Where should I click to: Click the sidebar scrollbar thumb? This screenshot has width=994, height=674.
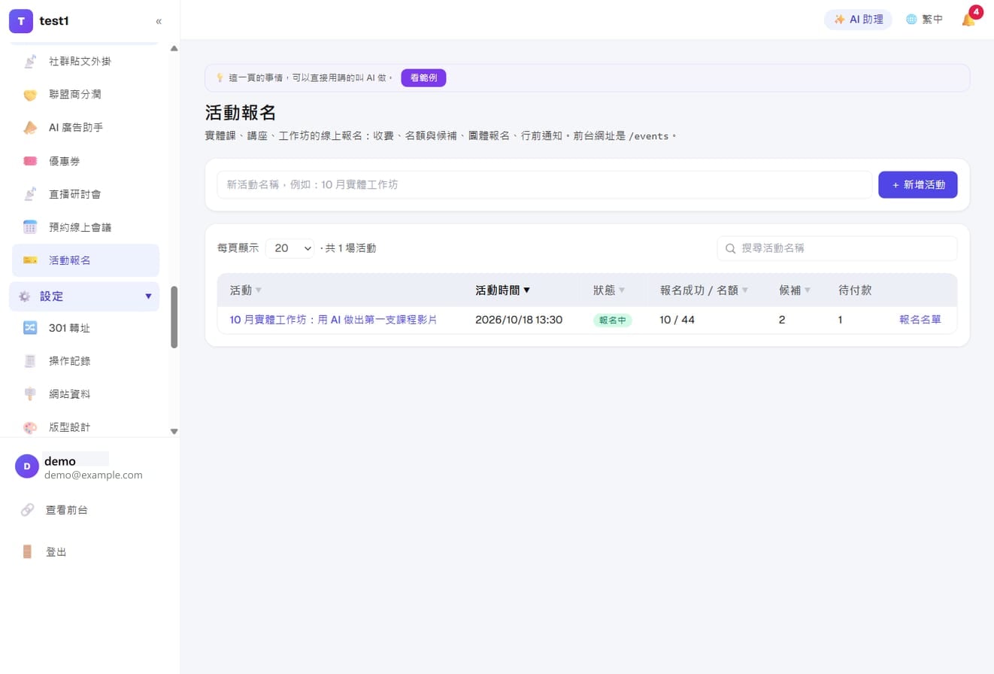[174, 317]
